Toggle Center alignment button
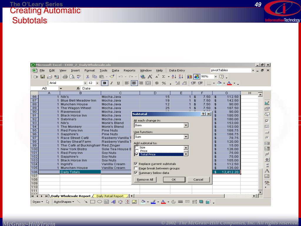Viewport: 301px width, 226px height. 134,83
